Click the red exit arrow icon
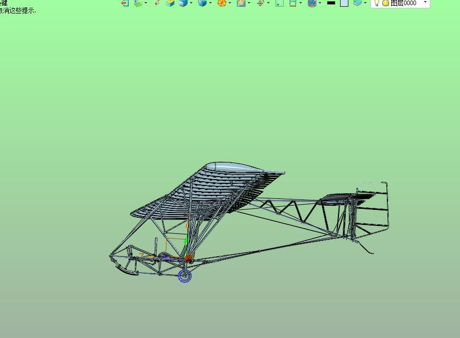The height and width of the screenshot is (338, 460). click(125, 3)
